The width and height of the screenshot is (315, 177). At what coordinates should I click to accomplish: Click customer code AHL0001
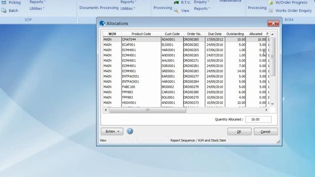[172, 60]
